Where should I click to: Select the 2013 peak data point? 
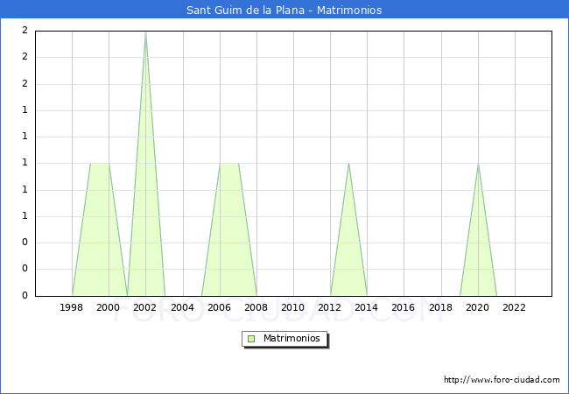pos(349,164)
